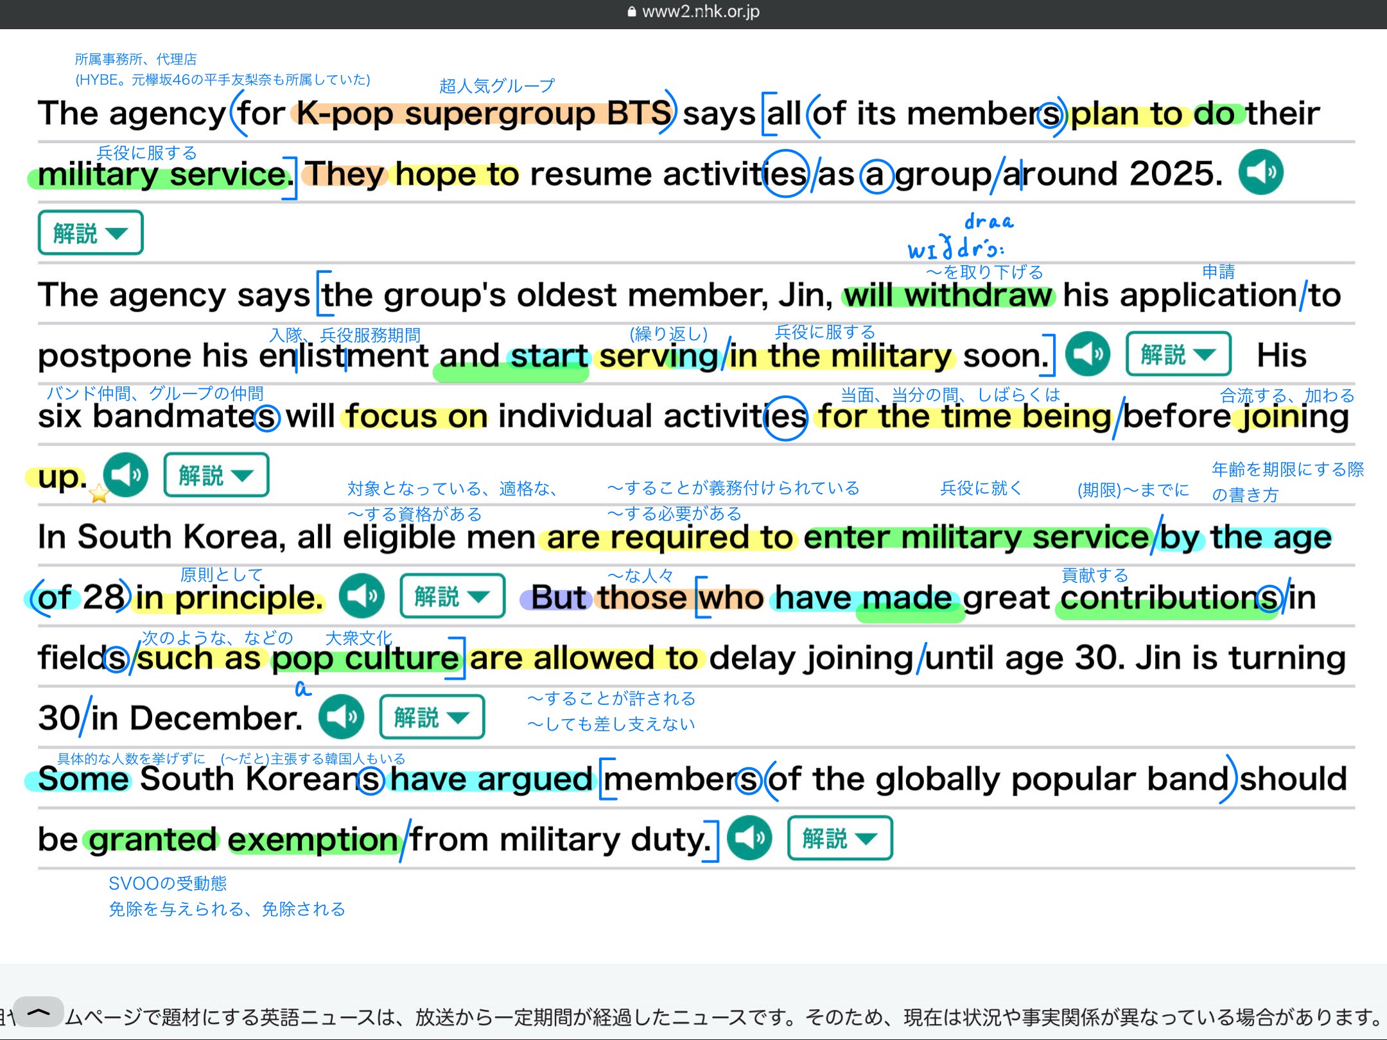Click the phrase 'K-pop supergroup BTS'
1387x1040 pixels.
click(x=484, y=114)
